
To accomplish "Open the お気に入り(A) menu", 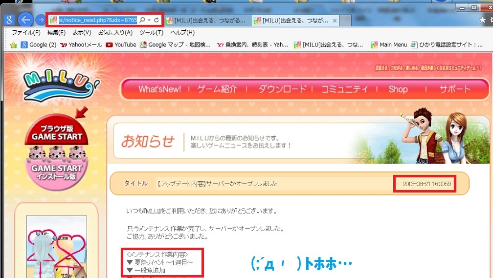I will 115,32.
